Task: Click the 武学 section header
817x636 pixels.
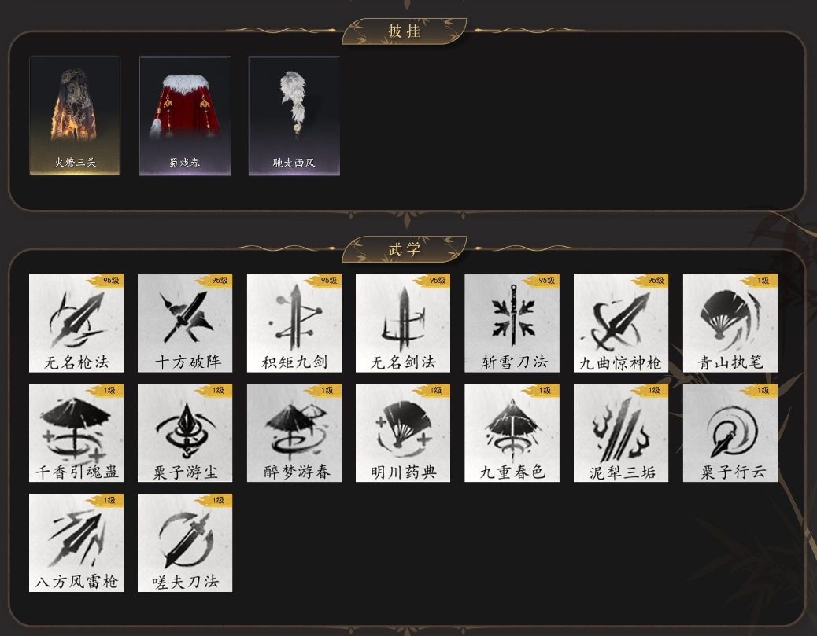Action: pos(405,248)
